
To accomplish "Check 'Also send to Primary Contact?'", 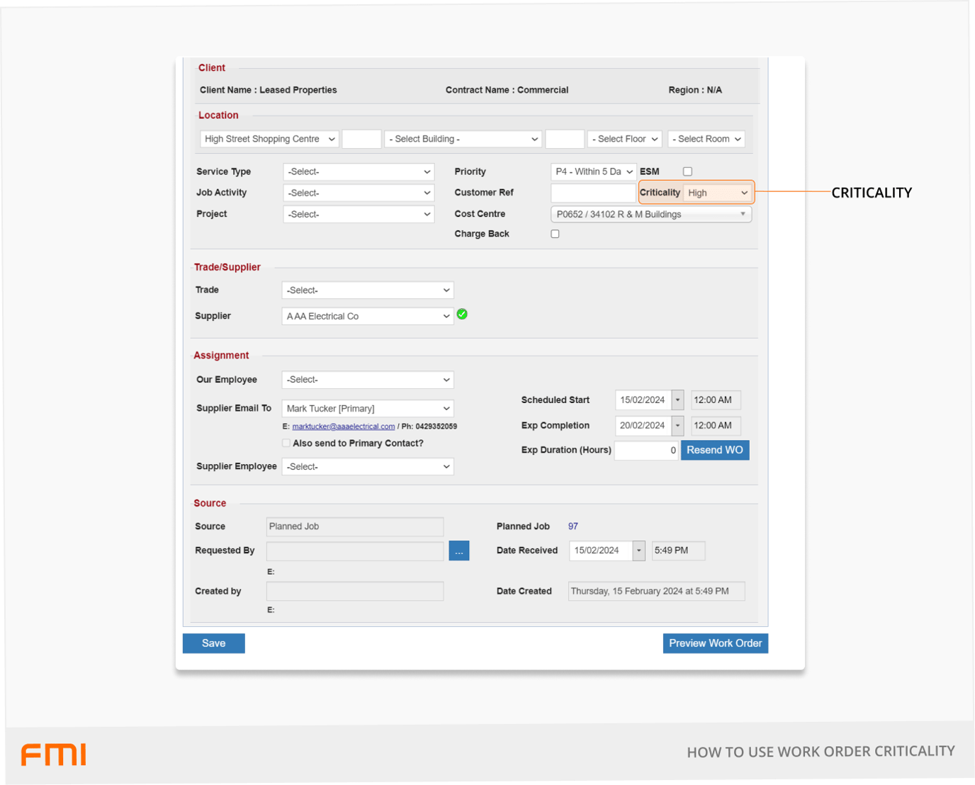I will tap(286, 442).
